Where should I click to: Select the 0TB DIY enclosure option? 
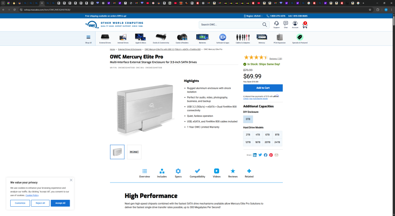coord(248,119)
